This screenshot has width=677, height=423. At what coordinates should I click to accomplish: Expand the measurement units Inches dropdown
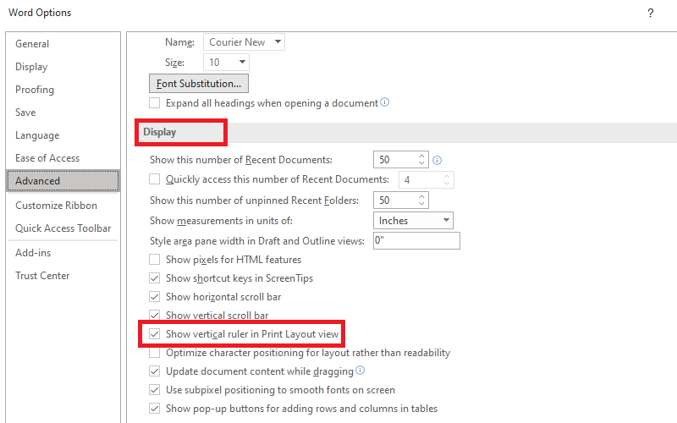pos(446,221)
